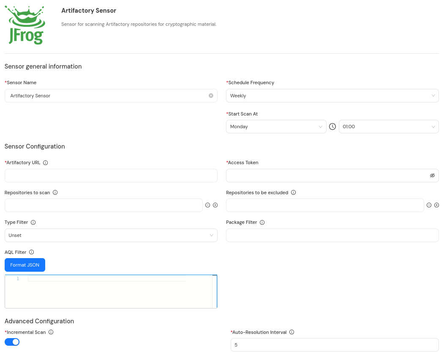Toggle Access Token visibility
The width and height of the screenshot is (444, 358).
(x=433, y=176)
